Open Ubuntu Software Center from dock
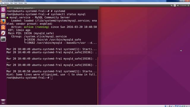This screenshot has width=190, height=107. (3, 27)
